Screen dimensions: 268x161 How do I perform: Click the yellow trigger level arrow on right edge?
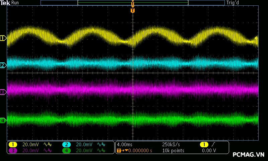pos(256,38)
